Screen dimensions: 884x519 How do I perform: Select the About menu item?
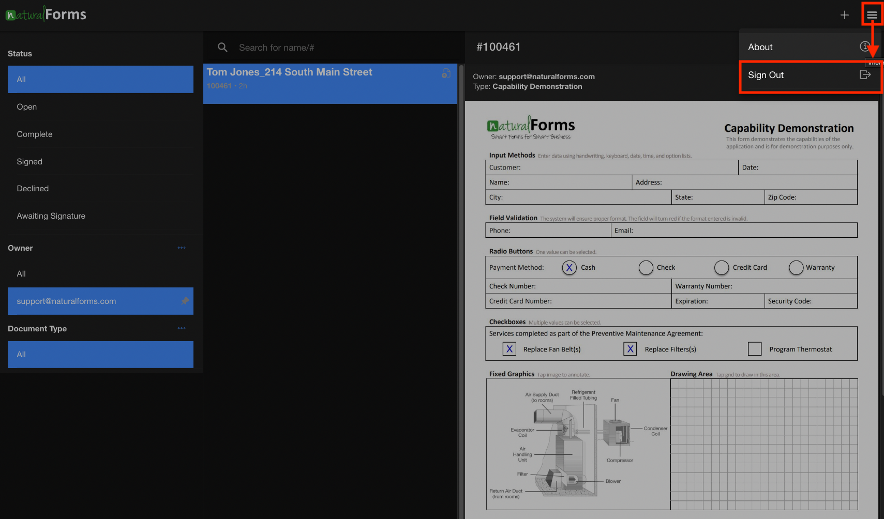810,47
